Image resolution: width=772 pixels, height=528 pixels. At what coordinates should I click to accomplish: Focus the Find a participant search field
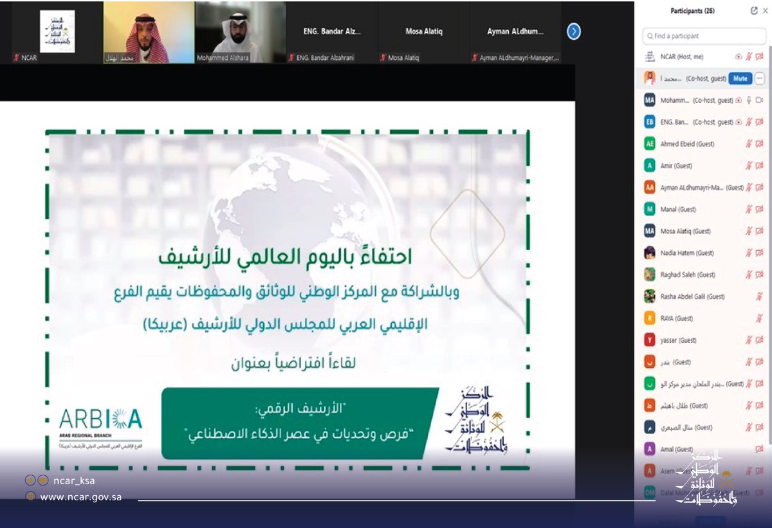point(704,36)
